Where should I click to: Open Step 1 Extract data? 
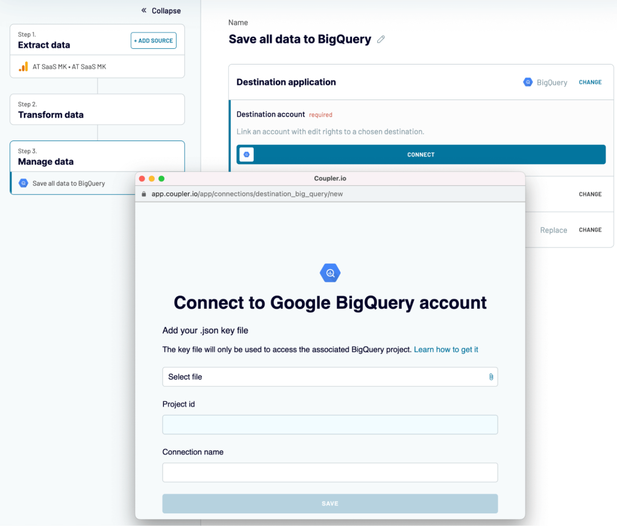pos(44,40)
